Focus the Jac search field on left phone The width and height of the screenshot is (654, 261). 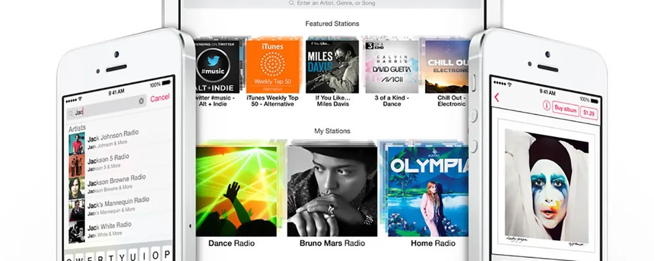[x=106, y=107]
